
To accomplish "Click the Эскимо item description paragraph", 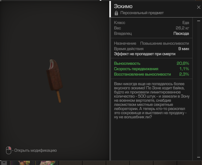I will (151, 100).
